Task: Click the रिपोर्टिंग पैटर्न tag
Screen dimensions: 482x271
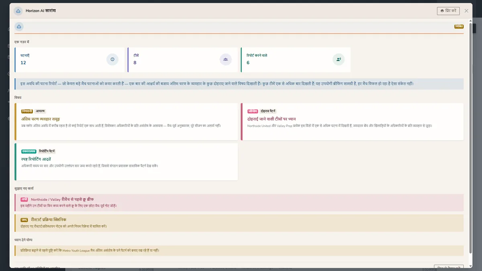Action: [47, 151]
